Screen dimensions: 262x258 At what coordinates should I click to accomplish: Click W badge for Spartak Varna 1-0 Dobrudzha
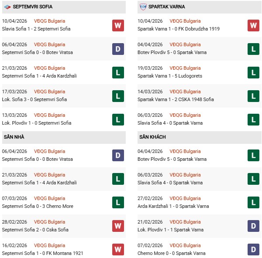[x=254, y=25]
